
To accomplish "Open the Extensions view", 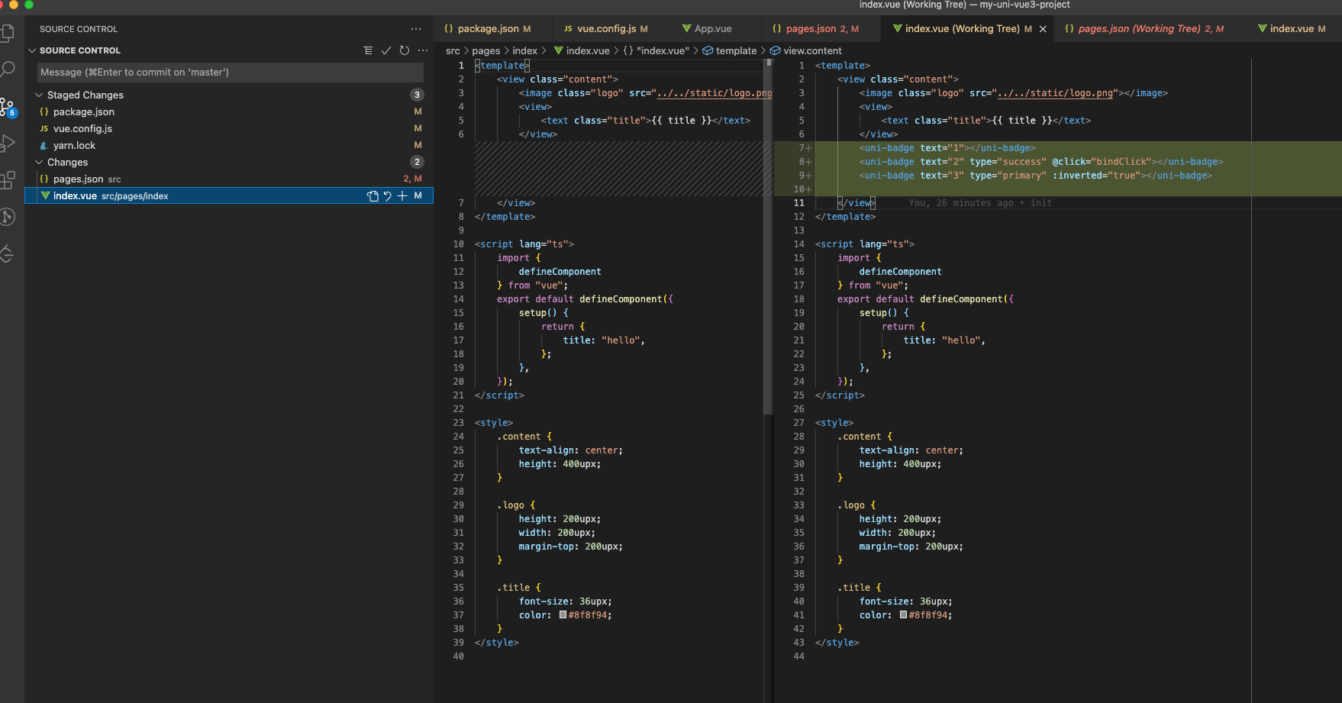I will pos(9,180).
